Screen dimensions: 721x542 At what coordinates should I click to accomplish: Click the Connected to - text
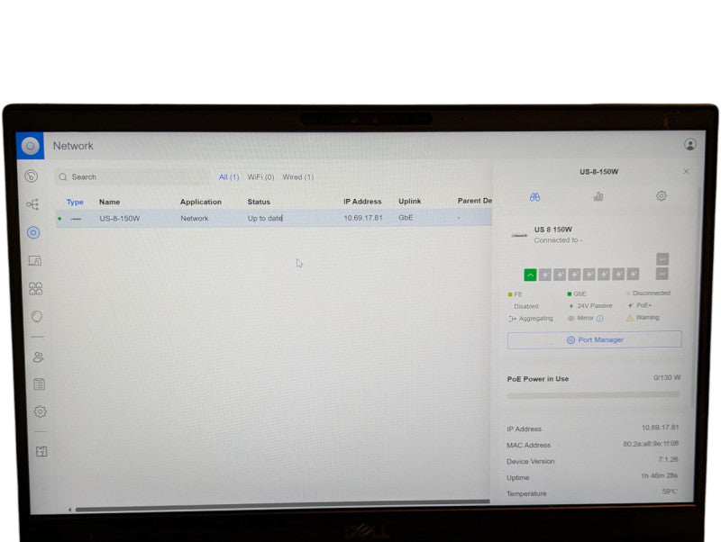point(558,240)
